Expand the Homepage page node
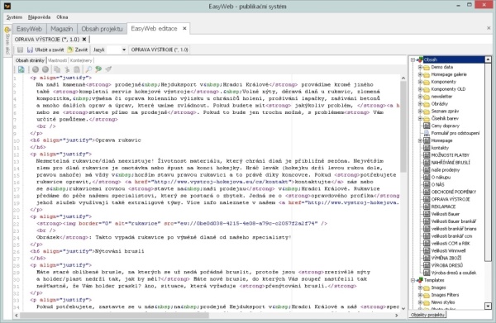Viewport: 496px width, 323px height. (420, 140)
